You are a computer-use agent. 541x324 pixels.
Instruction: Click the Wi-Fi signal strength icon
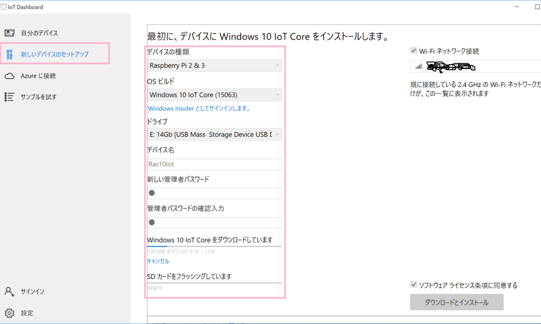(418, 66)
